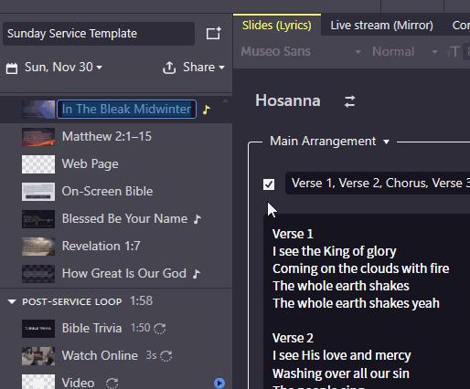Click the calendar icon next to Sun, Nov 30
This screenshot has height=389, width=470.
tap(12, 68)
